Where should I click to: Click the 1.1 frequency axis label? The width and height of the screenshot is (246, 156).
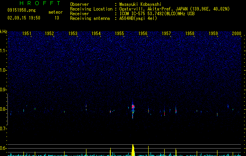(4, 51)
